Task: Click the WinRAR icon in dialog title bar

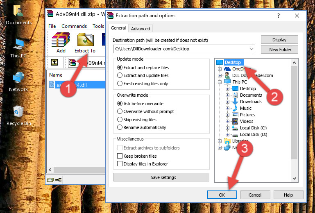Action: tap(110, 16)
